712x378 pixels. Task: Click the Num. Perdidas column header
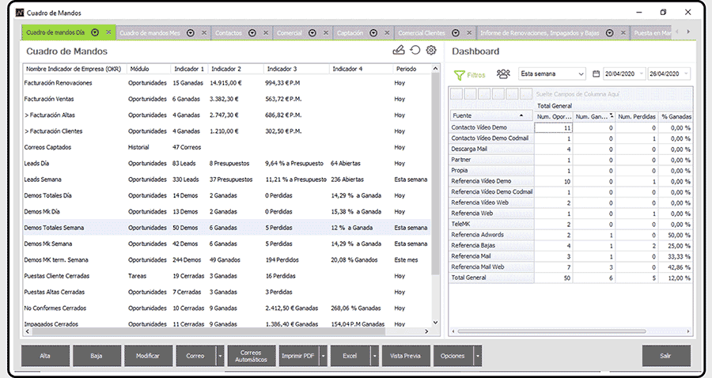tap(637, 116)
